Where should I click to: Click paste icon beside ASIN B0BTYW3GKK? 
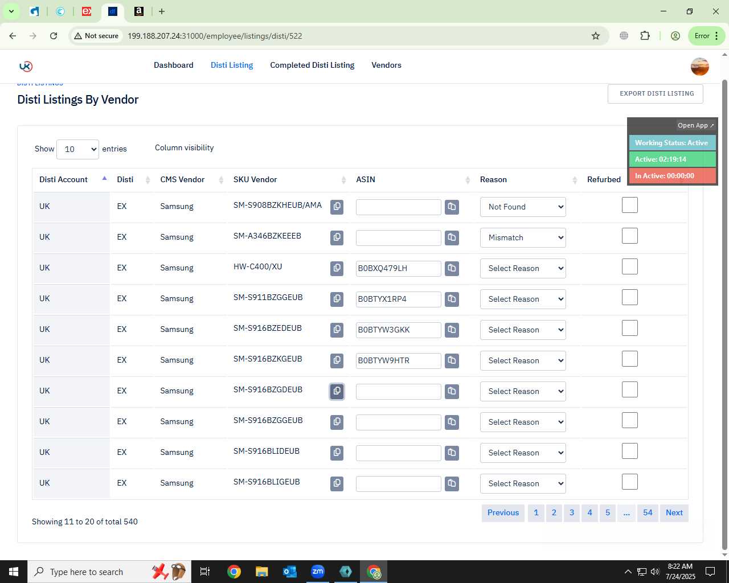(x=452, y=330)
